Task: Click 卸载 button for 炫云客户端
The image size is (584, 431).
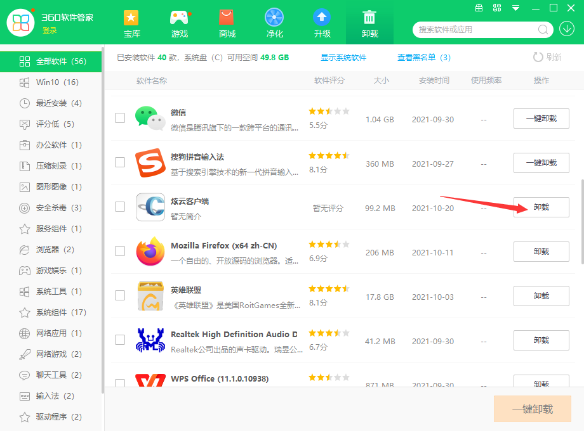Action: [x=541, y=207]
